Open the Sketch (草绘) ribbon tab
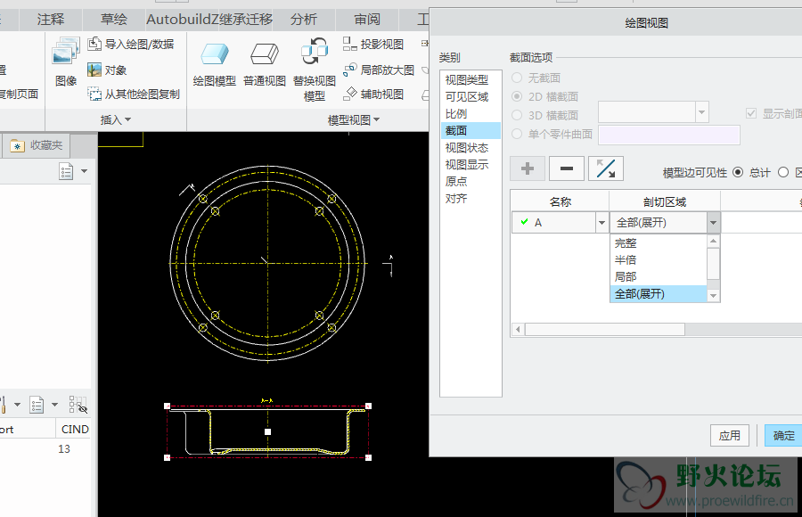 click(x=113, y=20)
